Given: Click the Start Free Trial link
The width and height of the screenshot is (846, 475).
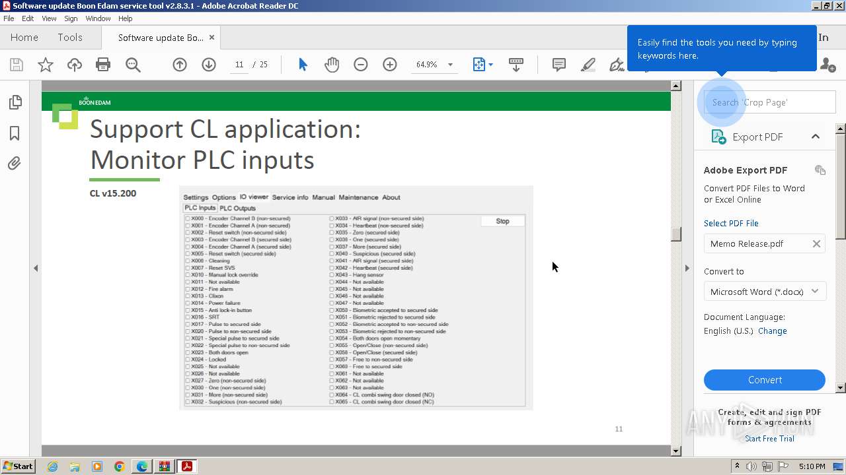Looking at the screenshot, I should point(770,439).
